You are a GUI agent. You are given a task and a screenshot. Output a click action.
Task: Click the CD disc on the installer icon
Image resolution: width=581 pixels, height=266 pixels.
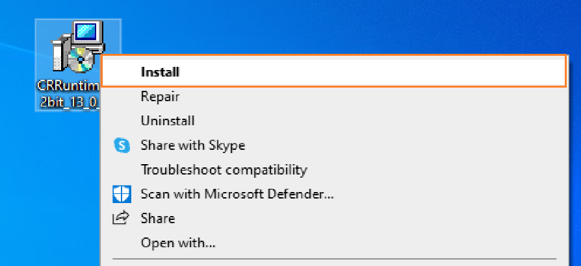[x=80, y=63]
